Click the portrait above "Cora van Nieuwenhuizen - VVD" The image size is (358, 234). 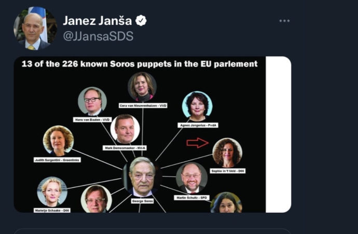coord(142,86)
